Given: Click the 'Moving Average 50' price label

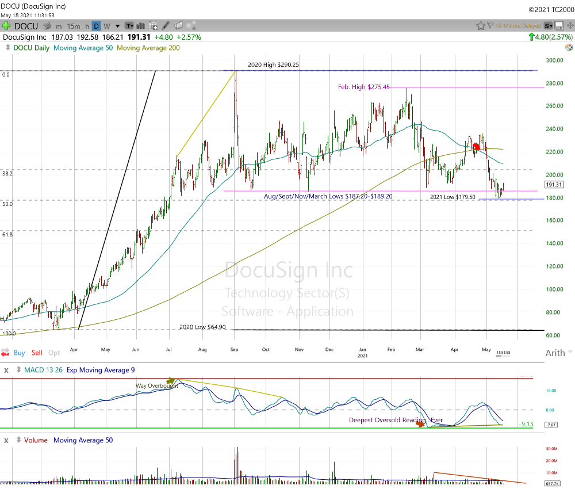Looking at the screenshot, I should [83, 48].
